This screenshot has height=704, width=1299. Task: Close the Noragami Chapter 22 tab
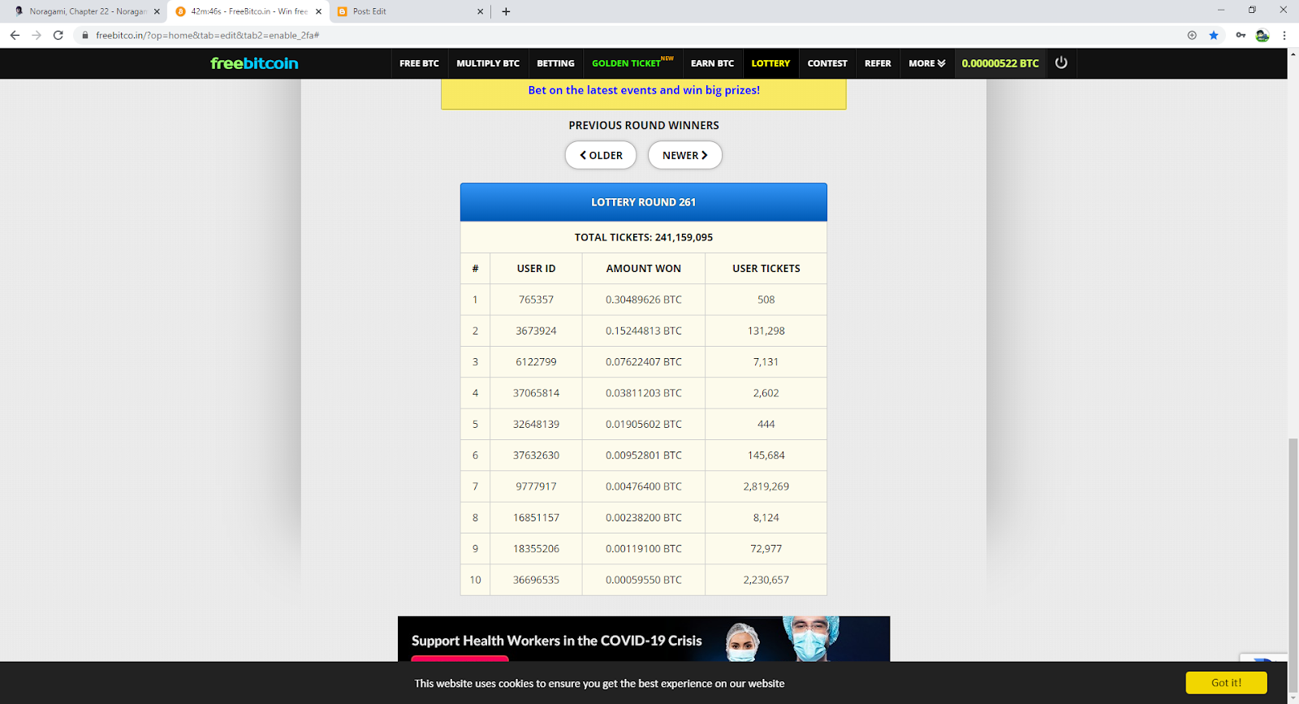[157, 11]
